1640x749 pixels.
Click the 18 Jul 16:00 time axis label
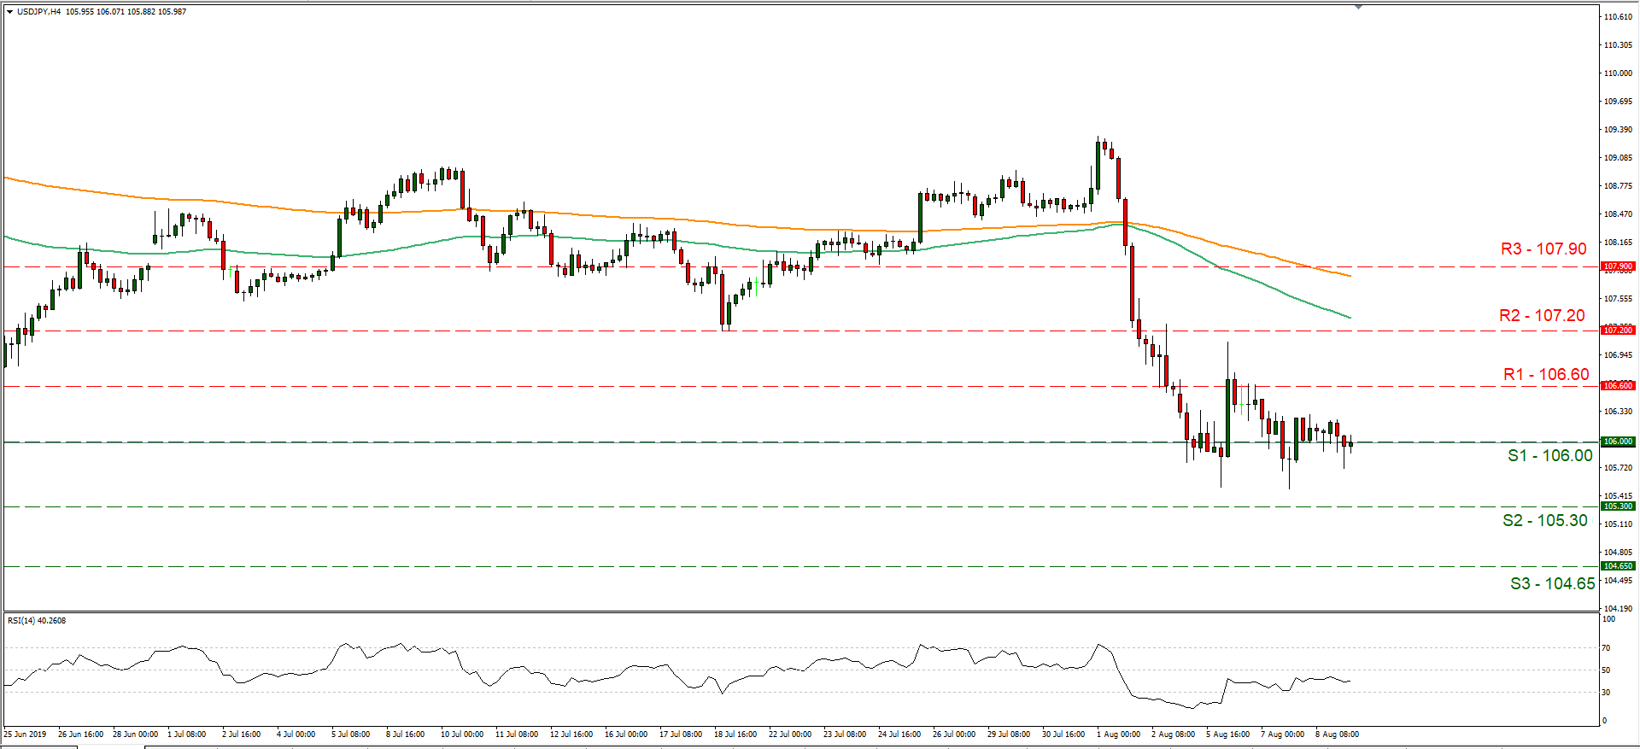[735, 734]
